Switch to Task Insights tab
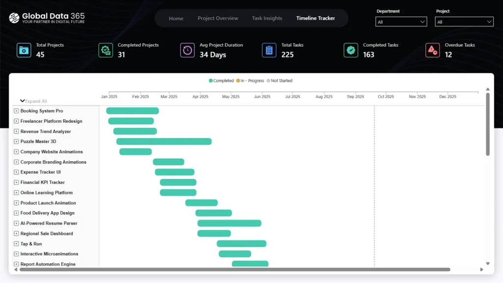503x283 pixels. [x=267, y=18]
